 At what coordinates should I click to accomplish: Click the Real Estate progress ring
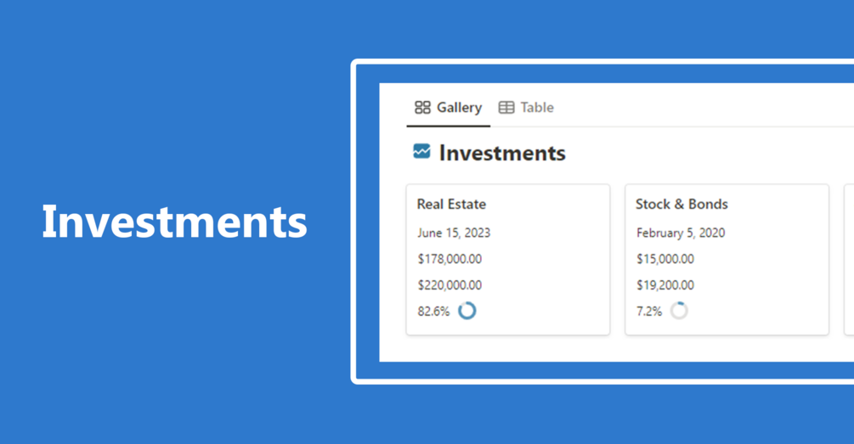pos(467,311)
